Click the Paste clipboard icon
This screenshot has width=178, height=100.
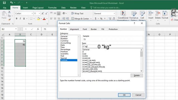click(x=4, y=14)
